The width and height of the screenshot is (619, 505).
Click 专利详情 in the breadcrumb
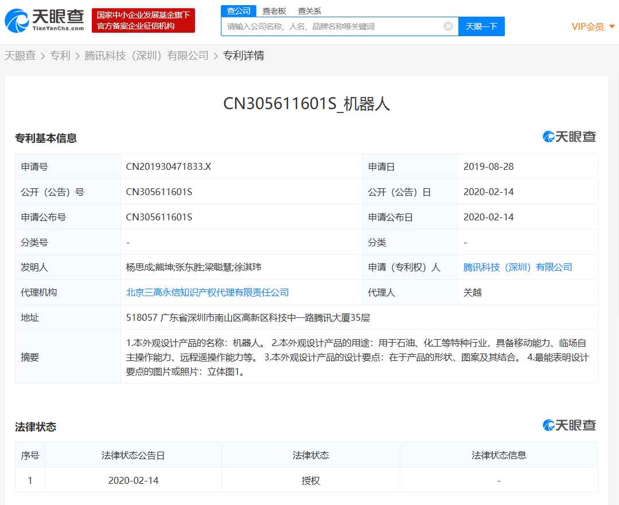pos(244,56)
